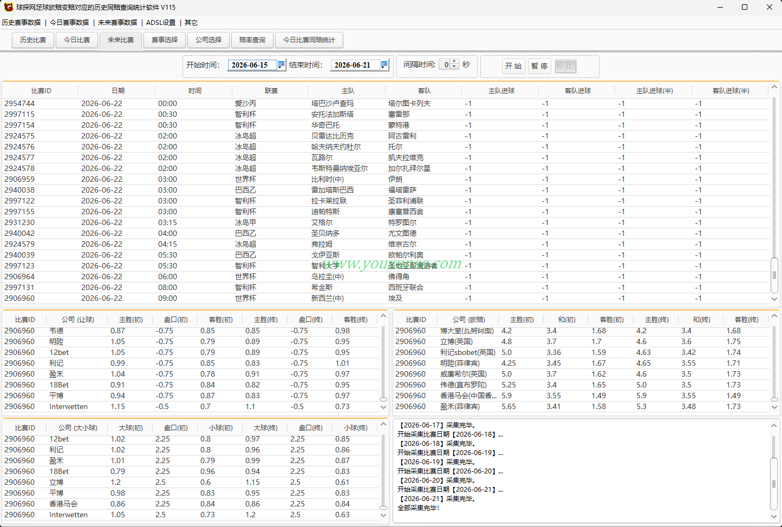Click the match table scrollbar thumb
This screenshot has height=527, width=782.
(774, 275)
